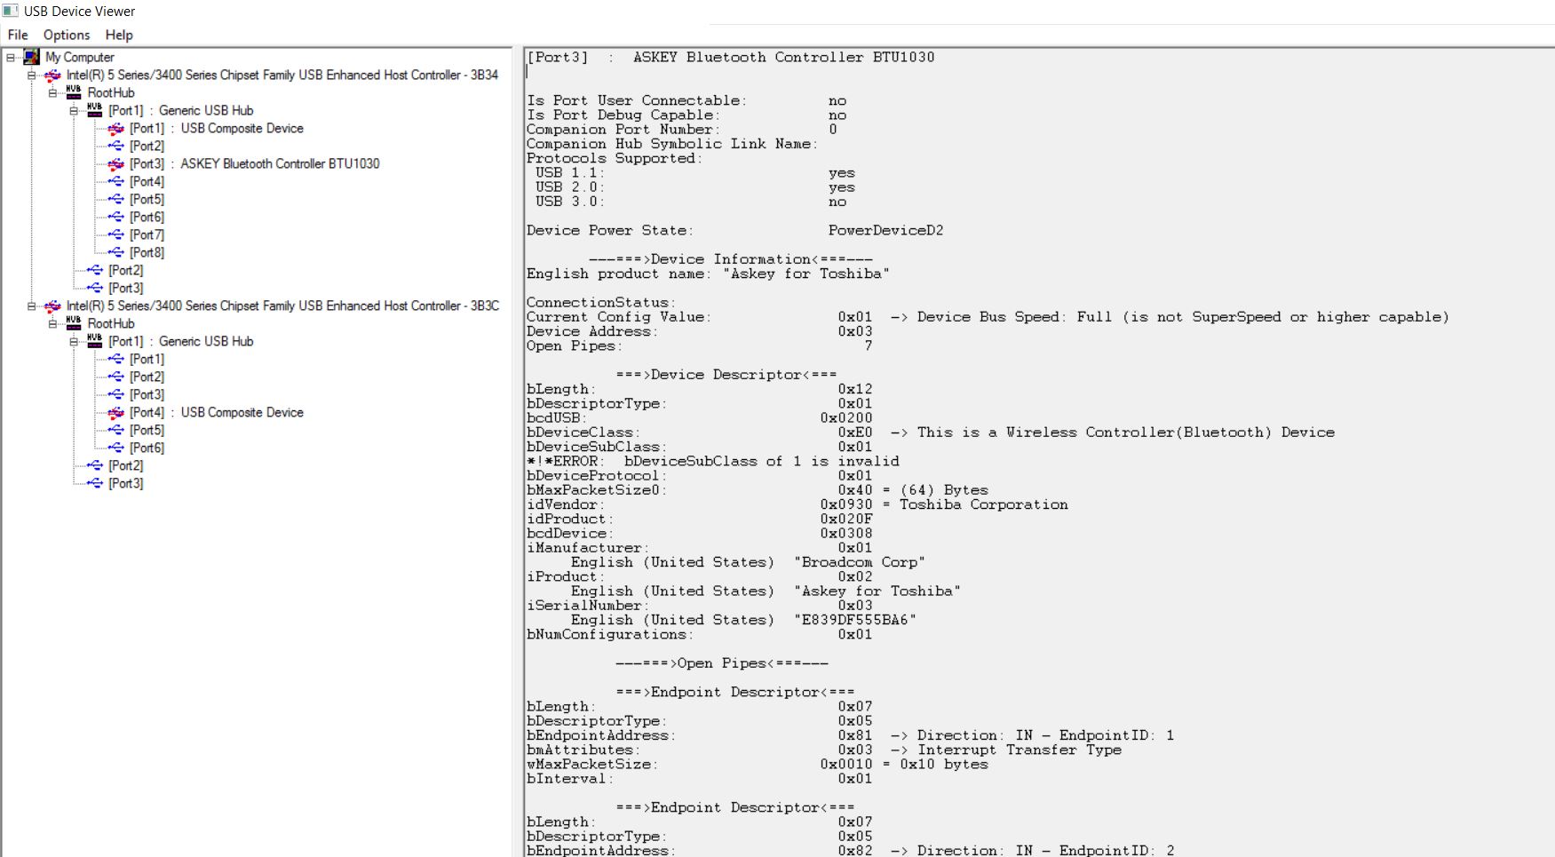
Task: Select [Port3] inside 3B3C Generic USB Hub
Action: (147, 394)
